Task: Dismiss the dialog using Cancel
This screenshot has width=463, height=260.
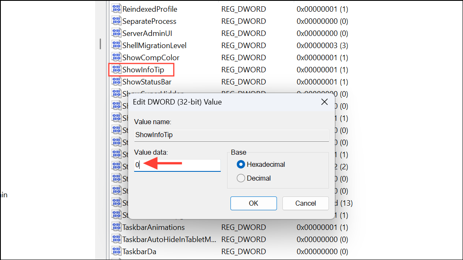Action: (x=305, y=203)
